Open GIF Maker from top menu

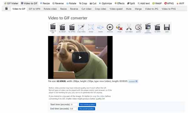11,3
